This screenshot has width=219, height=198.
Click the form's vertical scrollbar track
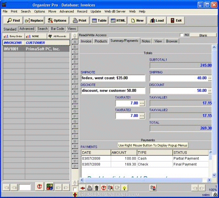[214, 112]
